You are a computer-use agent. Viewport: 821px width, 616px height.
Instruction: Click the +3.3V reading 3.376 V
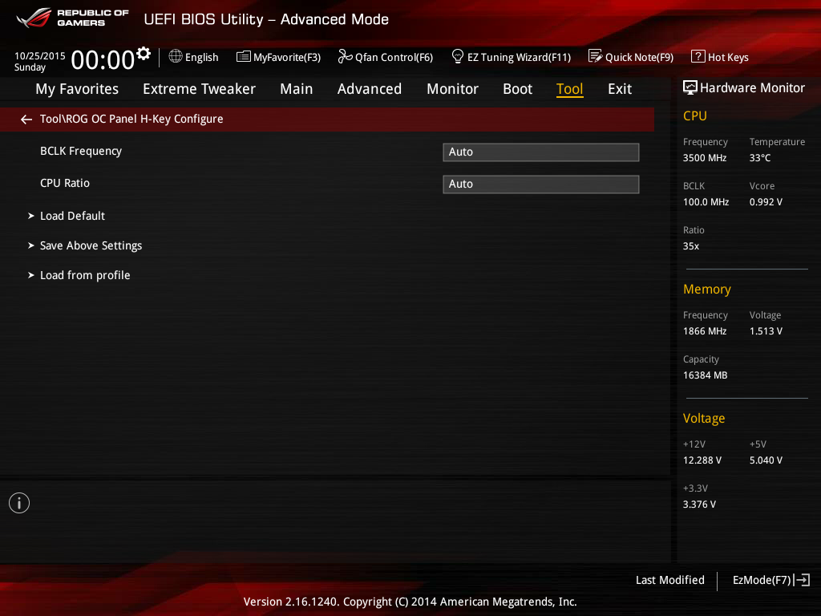pyautogui.click(x=699, y=504)
